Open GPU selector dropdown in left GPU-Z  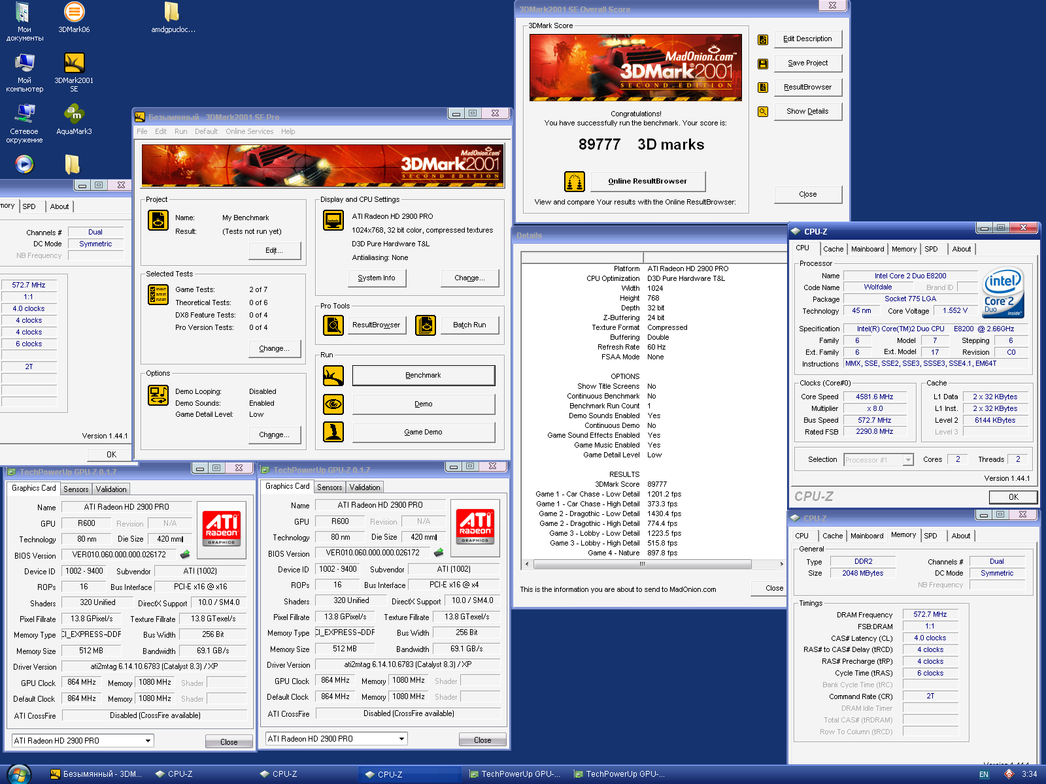(x=148, y=741)
